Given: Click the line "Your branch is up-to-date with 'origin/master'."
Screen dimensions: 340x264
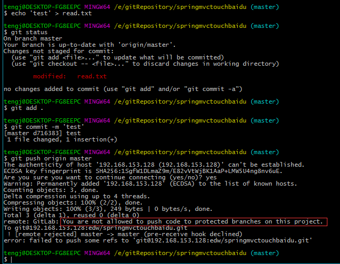Looking at the screenshot, I should pos(89,45).
